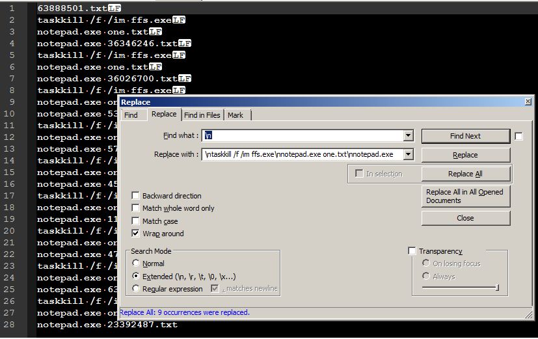
Task: Click the Replace All button
Action: point(466,174)
